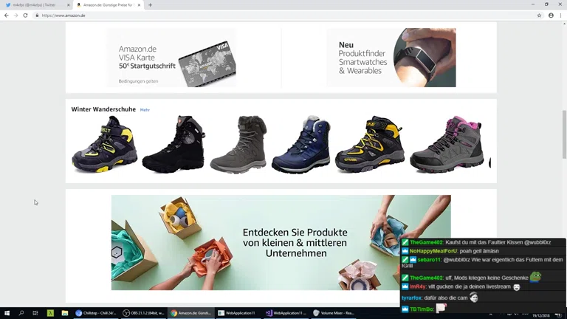Open a new browser tab

tap(150, 5)
